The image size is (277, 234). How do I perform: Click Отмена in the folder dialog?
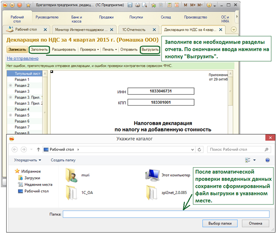coord(255,223)
